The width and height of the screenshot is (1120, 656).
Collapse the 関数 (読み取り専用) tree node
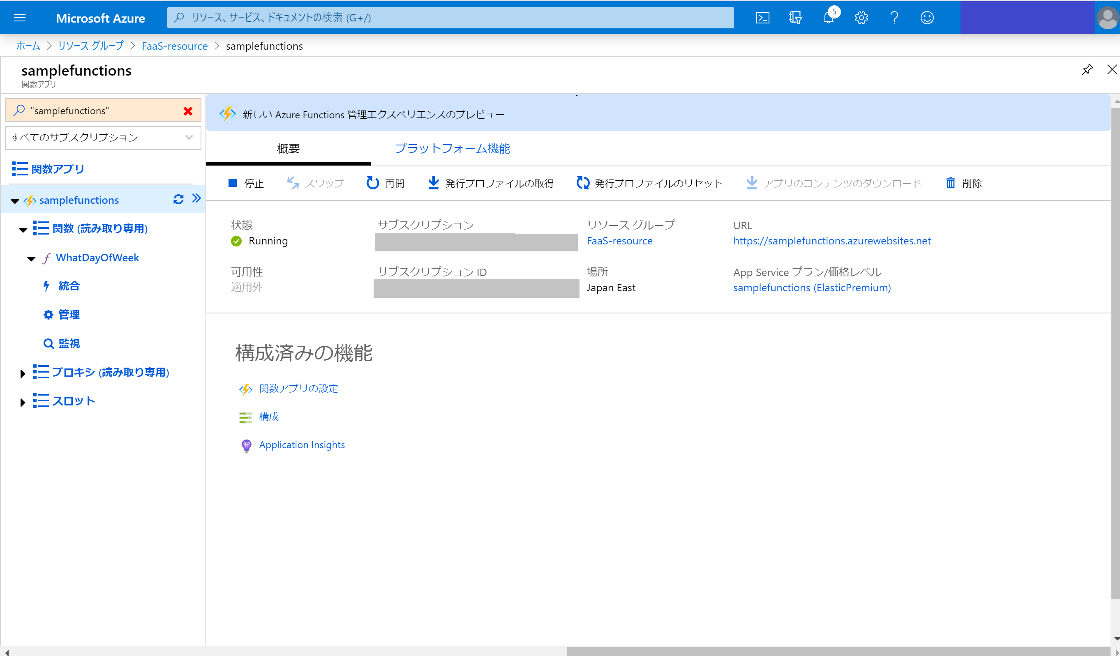click(x=23, y=230)
